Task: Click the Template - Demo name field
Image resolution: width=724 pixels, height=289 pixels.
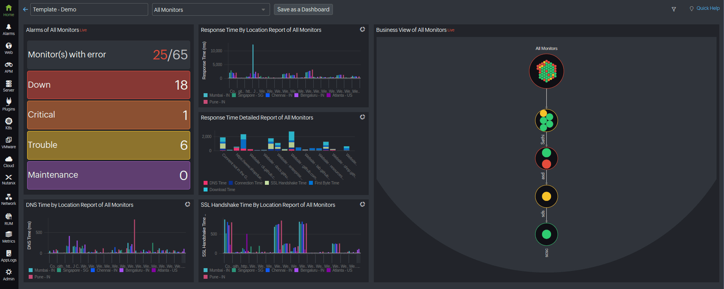Action: [x=89, y=9]
